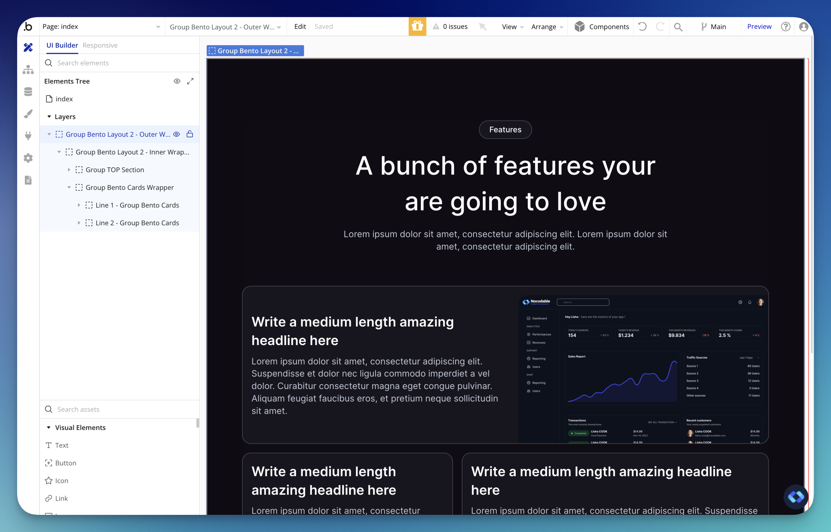Toggle the lock on Outer Wrapper layer
The image size is (831, 532).
pyautogui.click(x=190, y=134)
